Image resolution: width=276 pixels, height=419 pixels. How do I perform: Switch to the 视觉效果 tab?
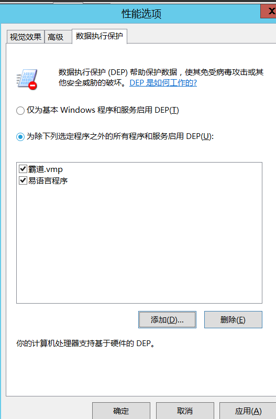25,37
